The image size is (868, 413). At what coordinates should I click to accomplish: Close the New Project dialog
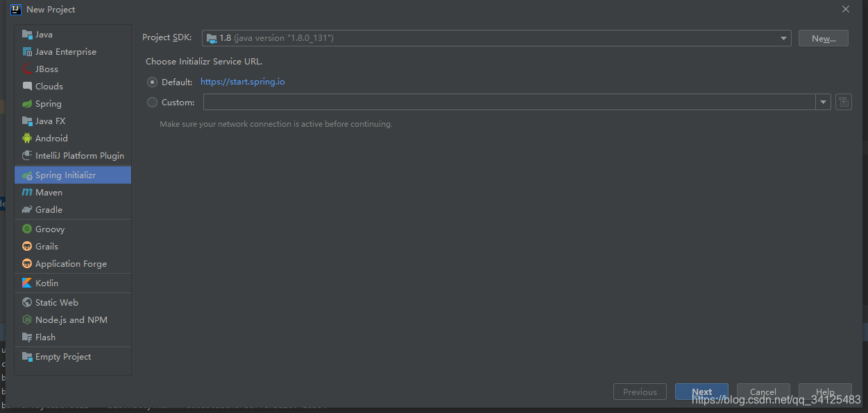coord(845,10)
